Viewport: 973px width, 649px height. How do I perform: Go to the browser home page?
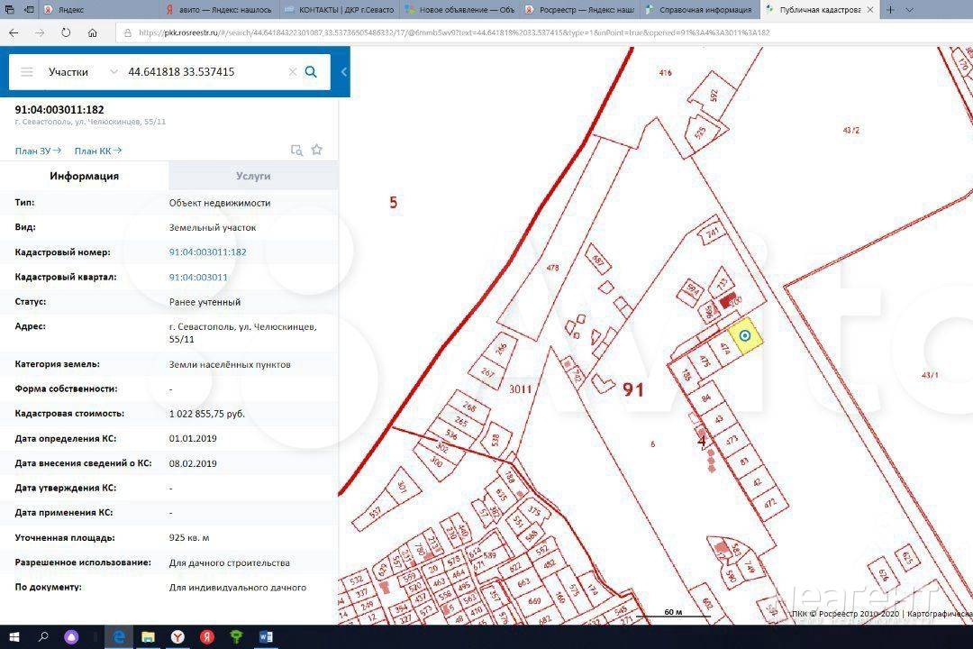tap(93, 32)
